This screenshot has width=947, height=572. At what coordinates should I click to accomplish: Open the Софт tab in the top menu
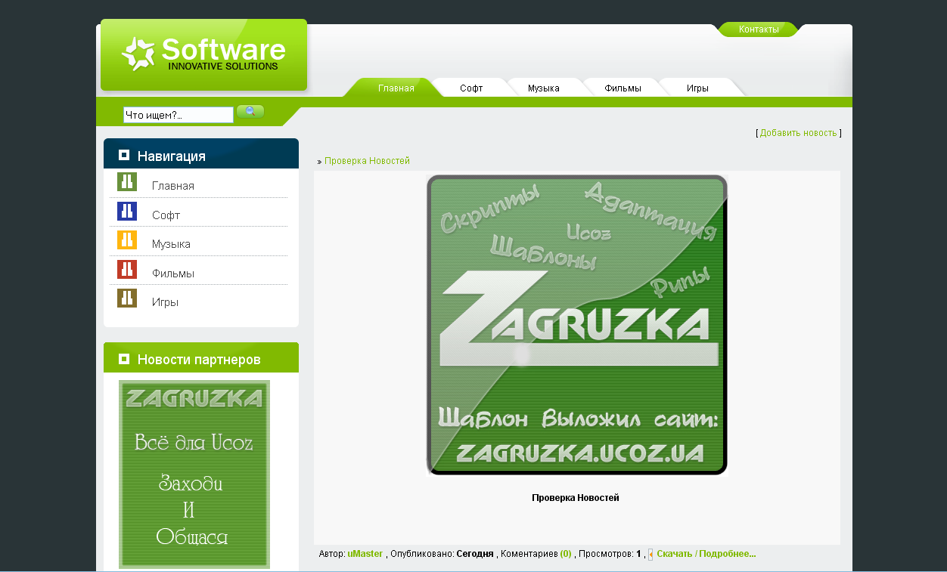[471, 88]
